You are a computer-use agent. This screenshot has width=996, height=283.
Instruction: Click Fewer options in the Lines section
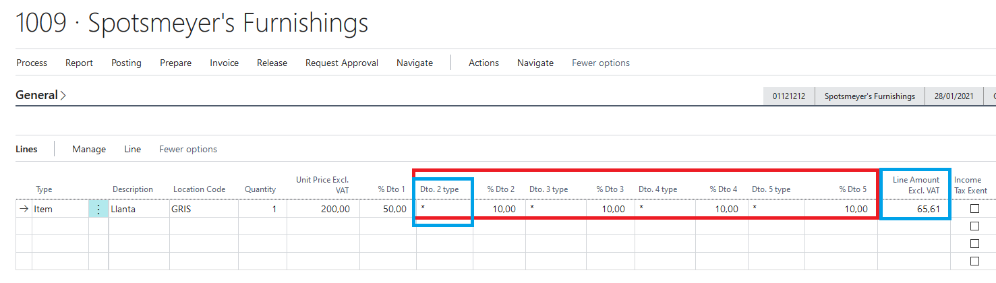188,149
